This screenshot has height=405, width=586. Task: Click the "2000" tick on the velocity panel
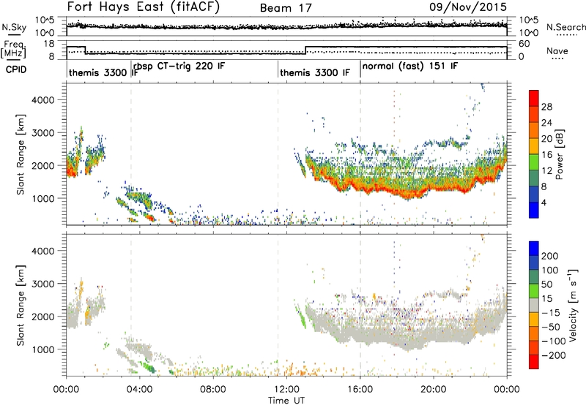coord(42,317)
